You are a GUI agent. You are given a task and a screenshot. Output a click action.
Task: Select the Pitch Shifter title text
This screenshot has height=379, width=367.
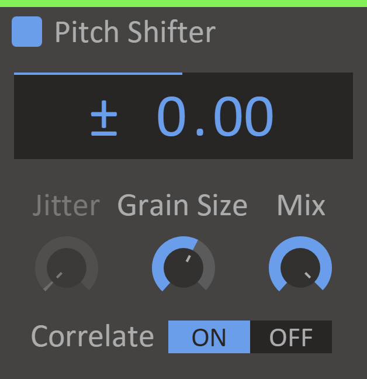[x=135, y=33]
